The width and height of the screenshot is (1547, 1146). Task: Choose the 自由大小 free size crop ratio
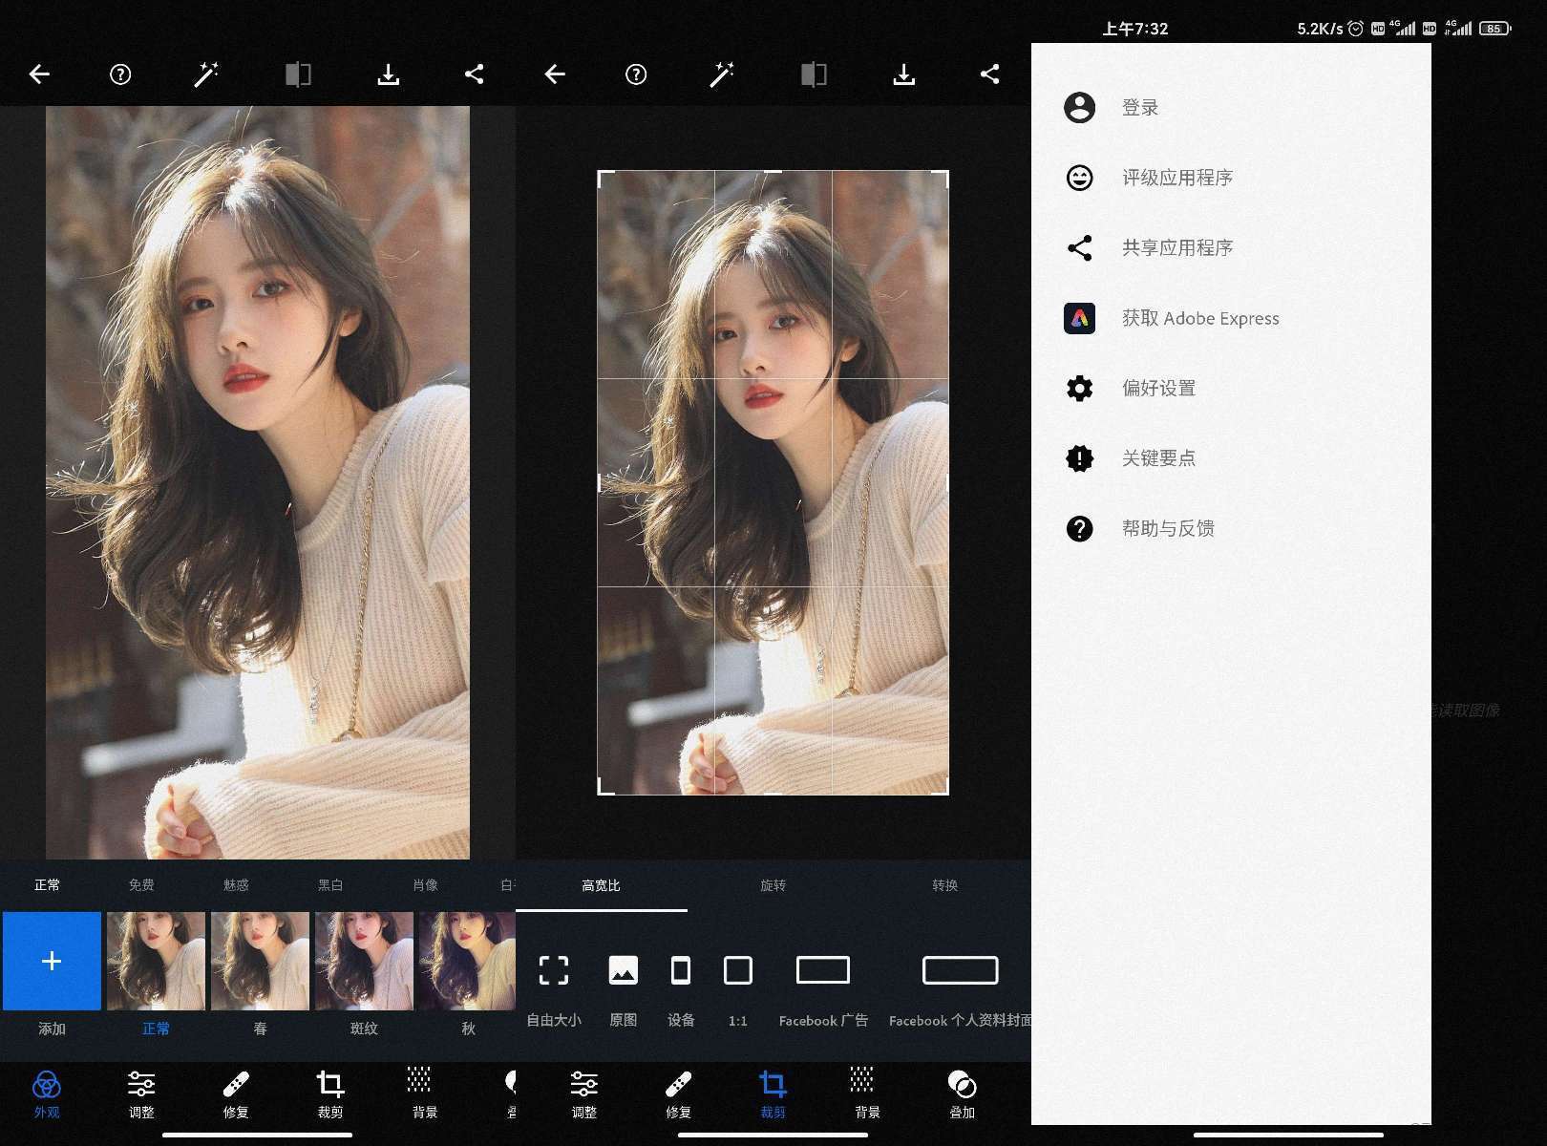[554, 990]
